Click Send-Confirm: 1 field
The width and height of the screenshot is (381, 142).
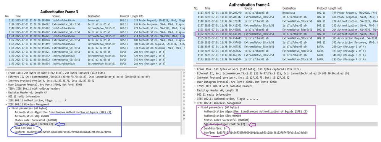click(x=25, y=128)
